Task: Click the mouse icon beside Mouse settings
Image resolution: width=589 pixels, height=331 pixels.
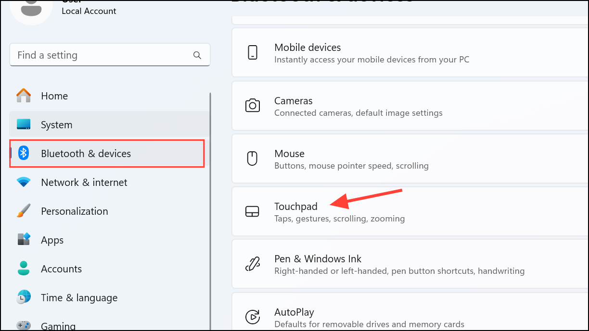Action: [253, 159]
